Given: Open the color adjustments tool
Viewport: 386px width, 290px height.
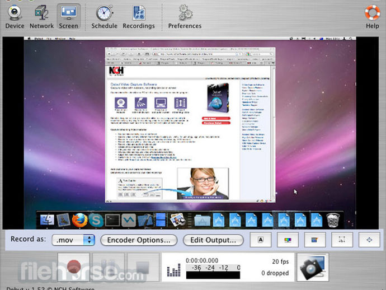Looking at the screenshot, I should pyautogui.click(x=288, y=240).
